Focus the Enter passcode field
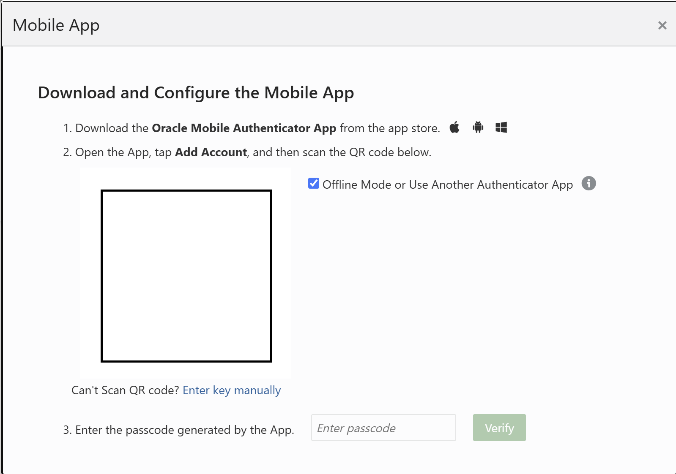This screenshot has width=676, height=474. [383, 428]
